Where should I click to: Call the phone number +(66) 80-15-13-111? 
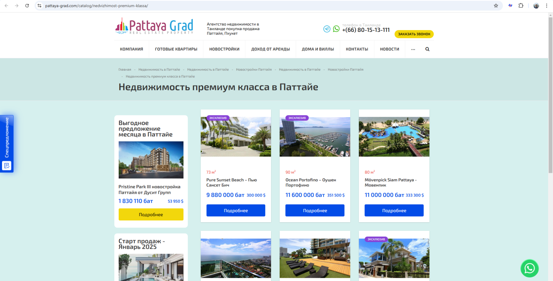(x=366, y=30)
